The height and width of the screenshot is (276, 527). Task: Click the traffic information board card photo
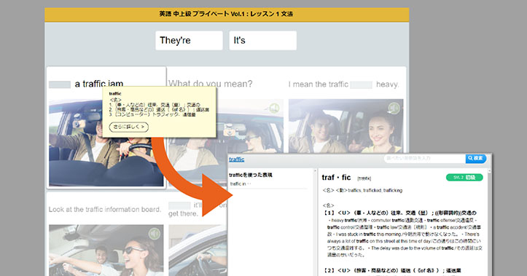pyautogui.click(x=106, y=250)
